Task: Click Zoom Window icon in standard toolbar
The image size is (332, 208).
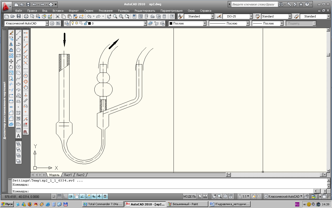Action: pyautogui.click(x=121, y=16)
